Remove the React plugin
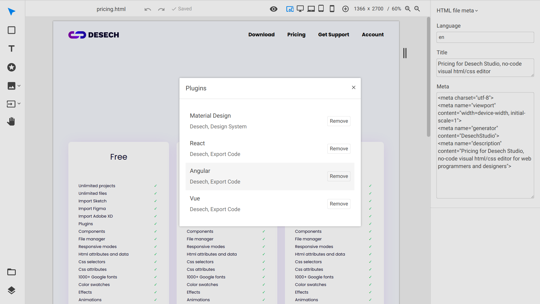The image size is (540, 304). pos(339,149)
